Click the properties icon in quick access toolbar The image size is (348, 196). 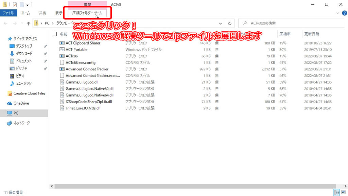pos(15,4)
